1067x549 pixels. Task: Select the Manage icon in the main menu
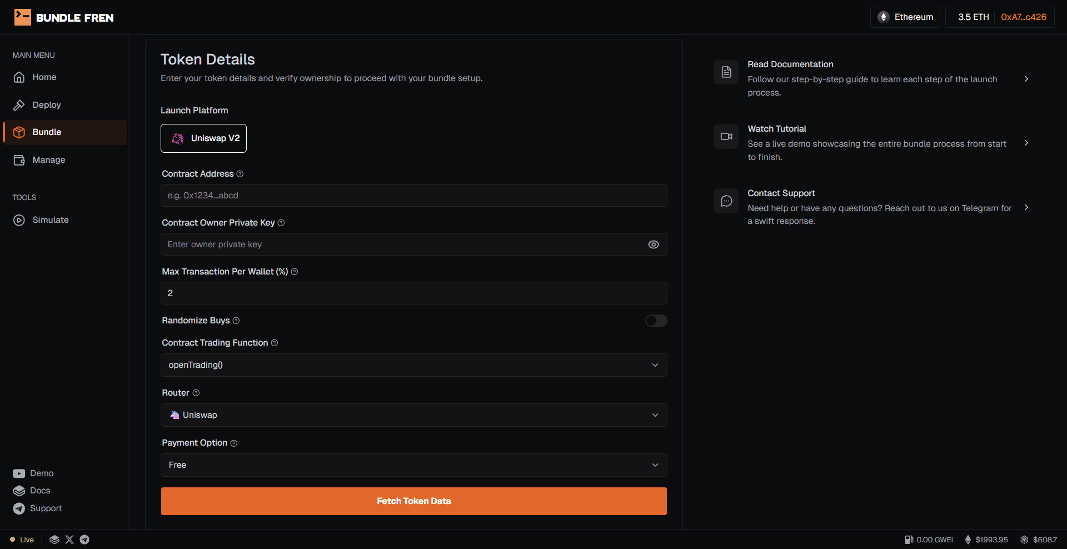pos(19,160)
